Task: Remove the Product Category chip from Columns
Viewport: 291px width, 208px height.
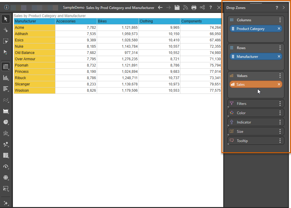Action: pos(279,29)
